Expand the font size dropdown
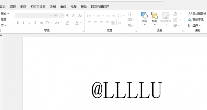Image resolution: width=207 pixels, height=110 pixels. 63,15
